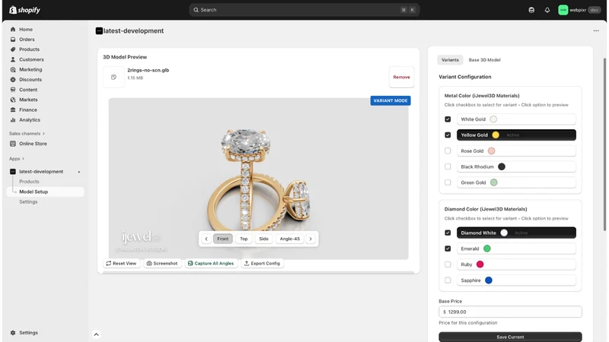Click Capture All Angles button
Viewport: 609px width, 342px height.
[x=211, y=263]
